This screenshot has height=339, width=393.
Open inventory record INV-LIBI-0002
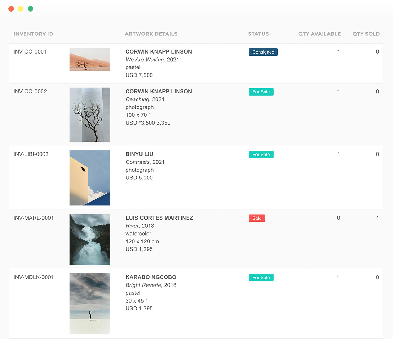point(31,154)
